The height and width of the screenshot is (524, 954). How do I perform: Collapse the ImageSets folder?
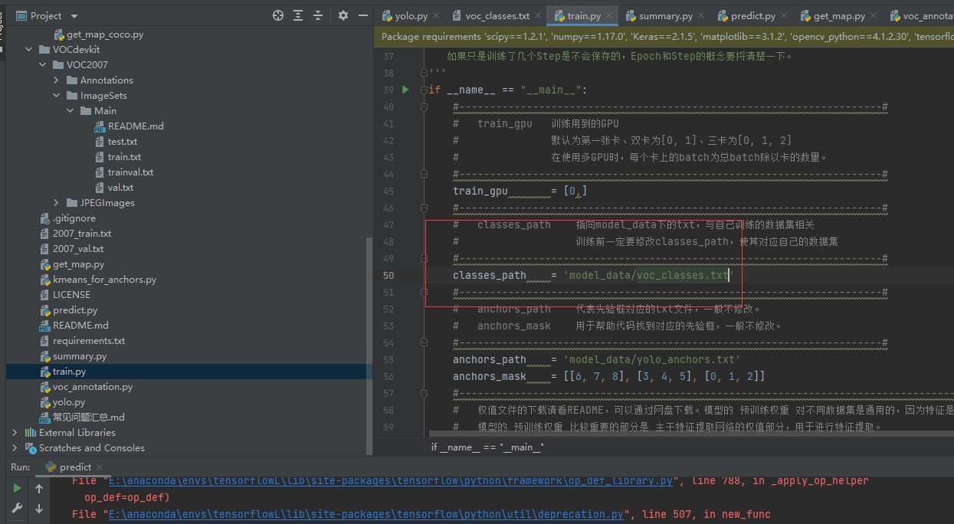57,96
